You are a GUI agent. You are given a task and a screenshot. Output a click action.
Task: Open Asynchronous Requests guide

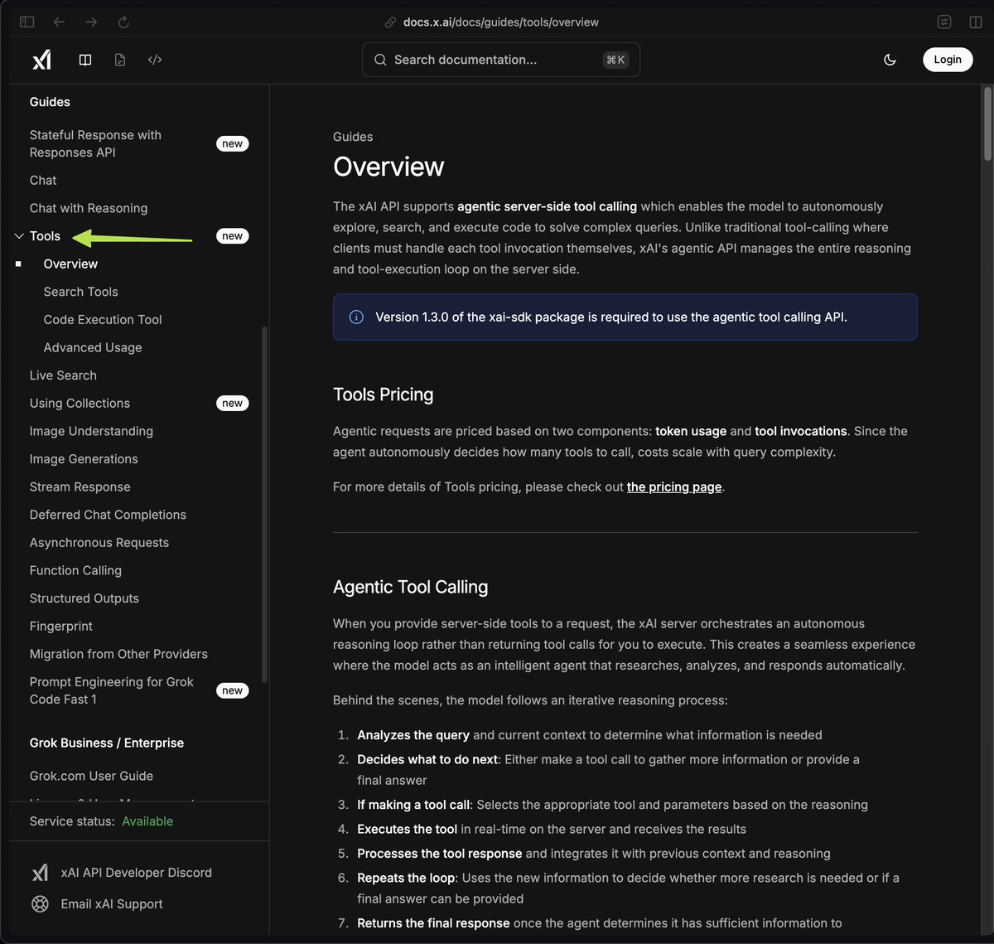(x=99, y=543)
